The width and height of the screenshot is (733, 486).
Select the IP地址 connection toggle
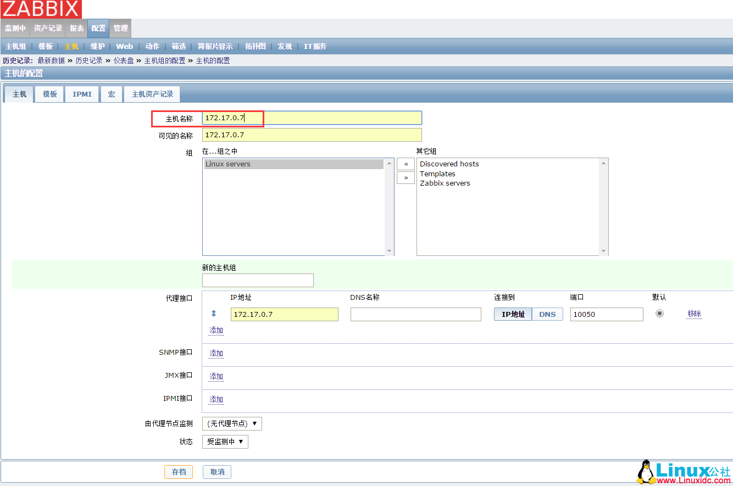[x=513, y=314]
